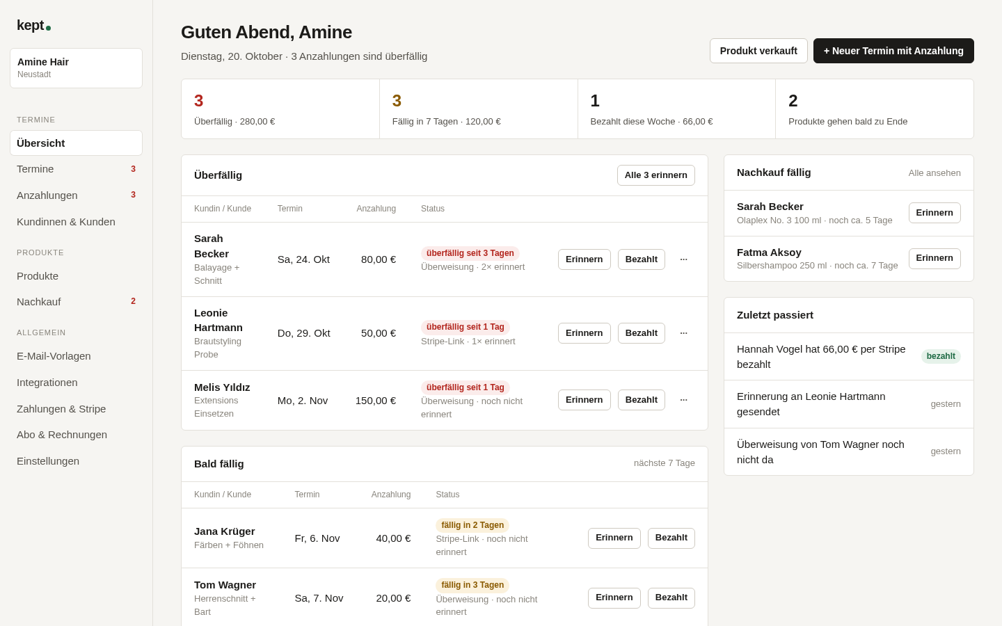Open Nachkauf in the sidebar

click(76, 302)
